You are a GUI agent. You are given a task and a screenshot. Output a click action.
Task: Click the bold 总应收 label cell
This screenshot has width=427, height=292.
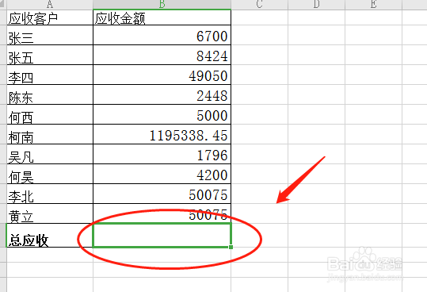(x=50, y=236)
